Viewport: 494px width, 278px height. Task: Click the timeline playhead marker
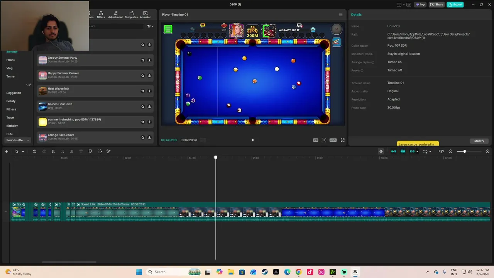point(216,158)
